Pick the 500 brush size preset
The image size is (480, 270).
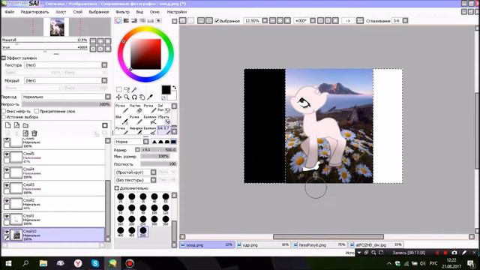coord(143,232)
